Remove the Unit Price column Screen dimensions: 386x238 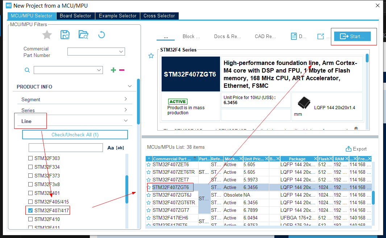point(267,159)
